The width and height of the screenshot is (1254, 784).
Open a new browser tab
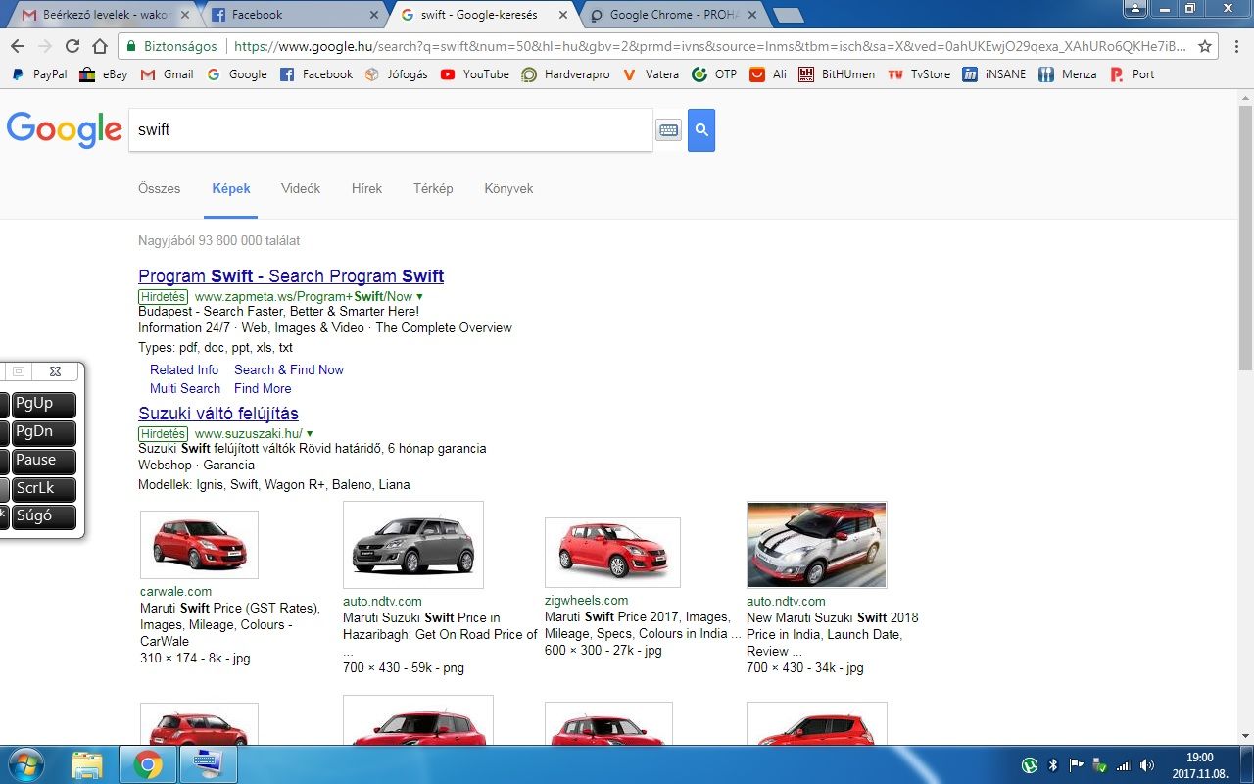point(788,16)
